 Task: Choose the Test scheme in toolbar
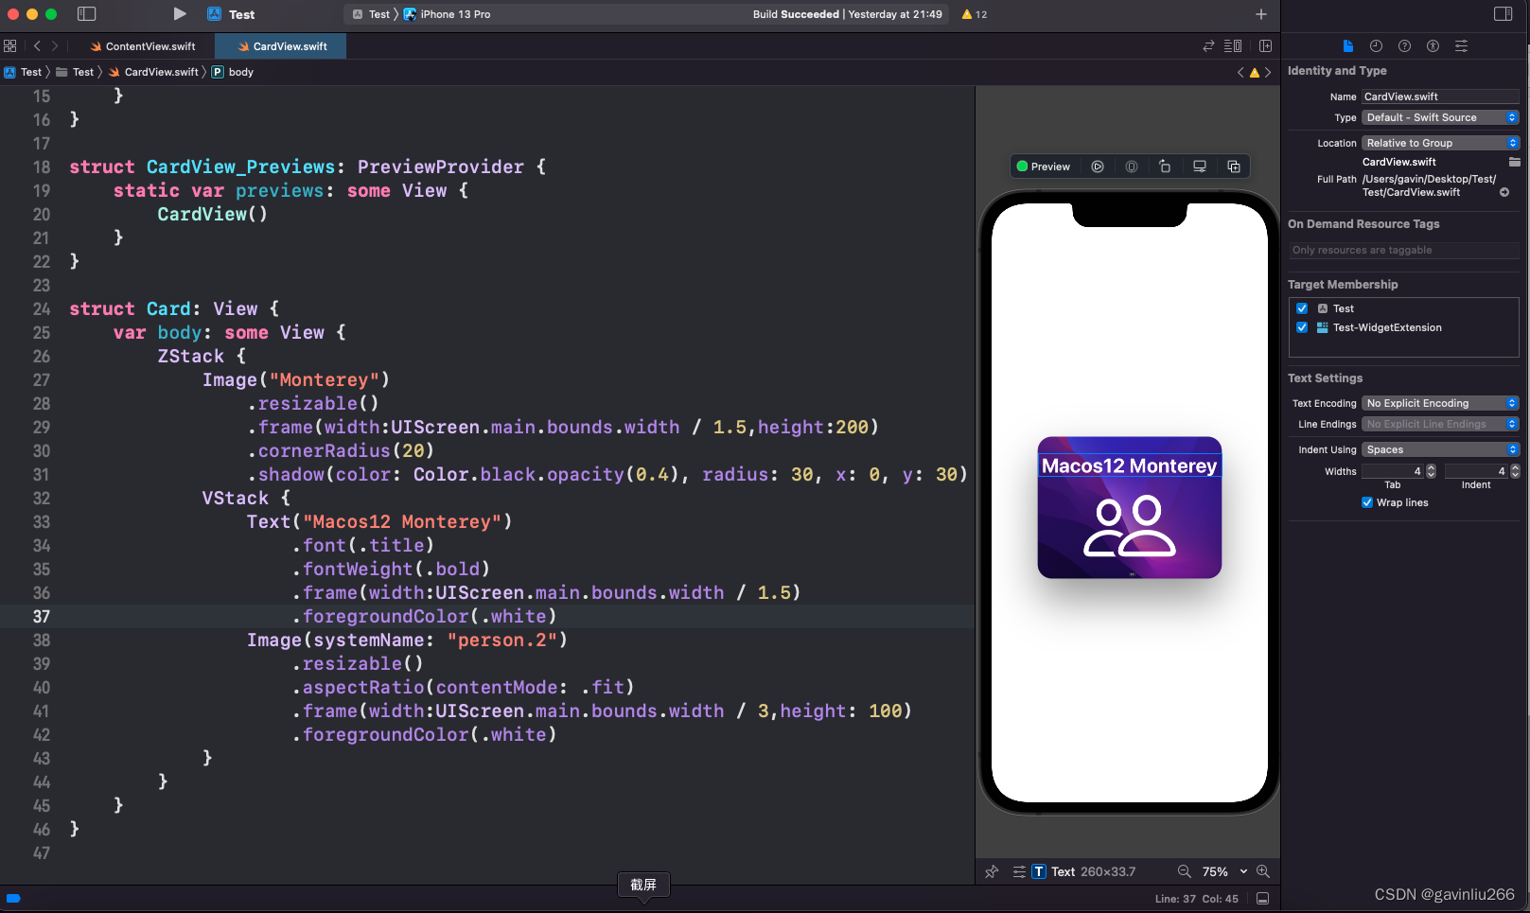point(372,14)
